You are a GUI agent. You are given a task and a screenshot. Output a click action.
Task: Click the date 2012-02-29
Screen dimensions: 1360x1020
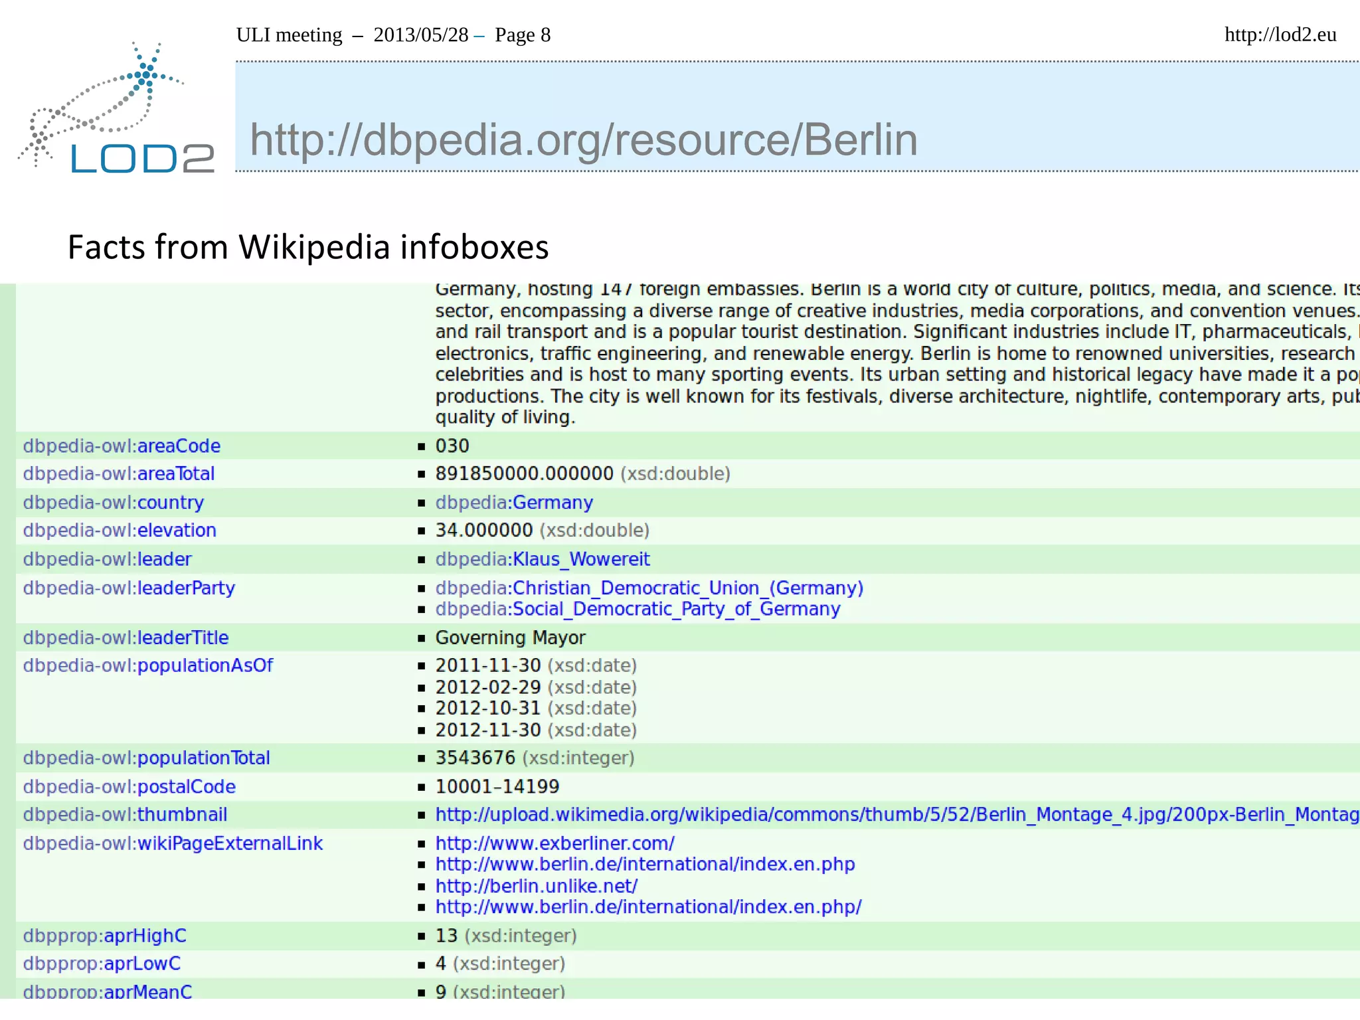point(488,687)
